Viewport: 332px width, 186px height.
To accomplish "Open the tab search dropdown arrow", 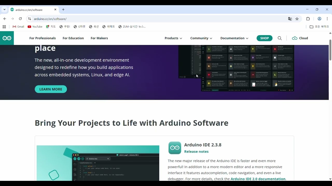I will (x=4, y=10).
